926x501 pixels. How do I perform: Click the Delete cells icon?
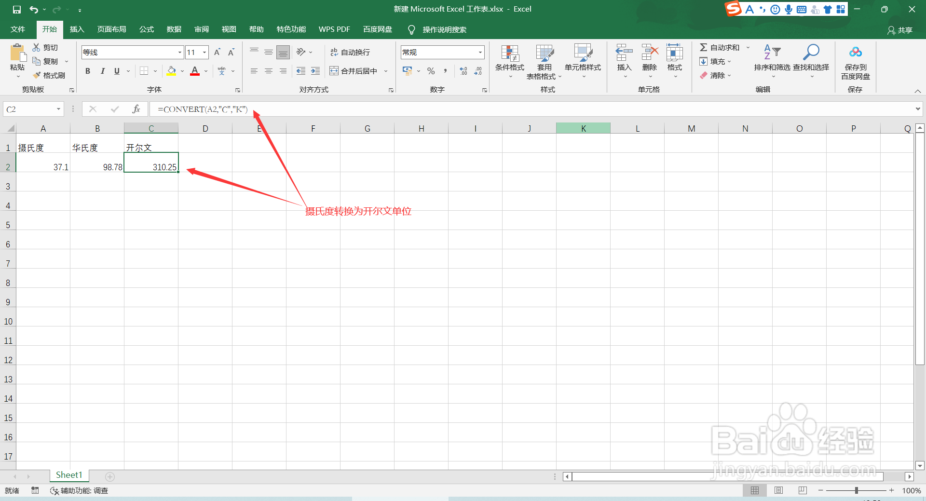650,53
